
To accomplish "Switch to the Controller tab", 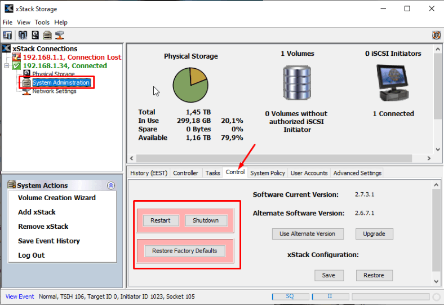I will pos(185,173).
